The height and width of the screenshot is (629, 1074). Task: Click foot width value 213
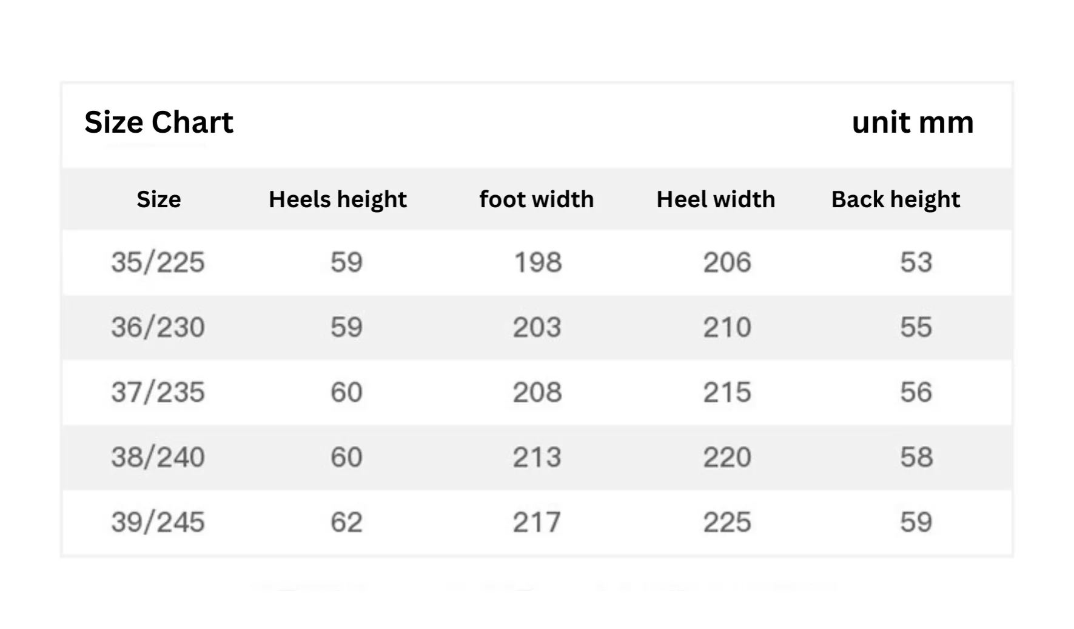(x=537, y=457)
